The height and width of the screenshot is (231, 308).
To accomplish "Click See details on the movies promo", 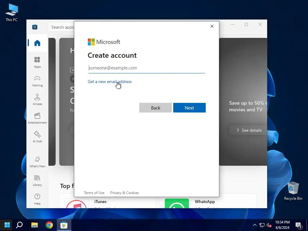I will pos(249,130).
